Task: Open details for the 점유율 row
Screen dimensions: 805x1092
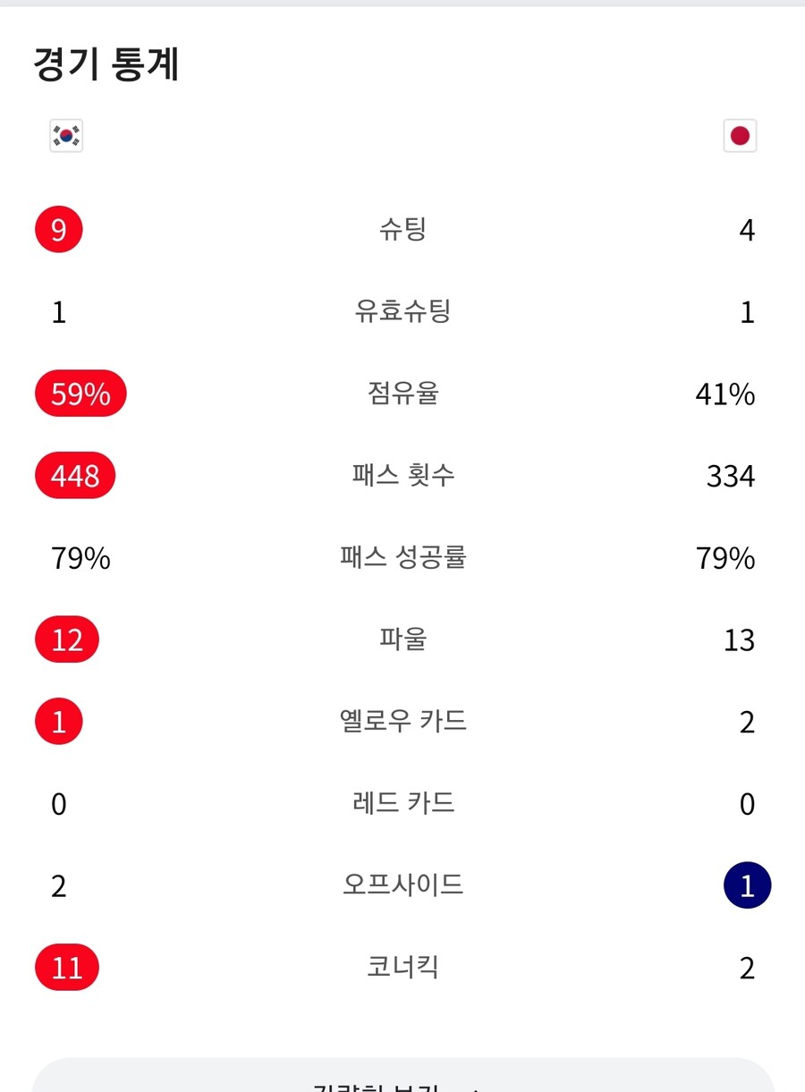Action: pos(402,394)
